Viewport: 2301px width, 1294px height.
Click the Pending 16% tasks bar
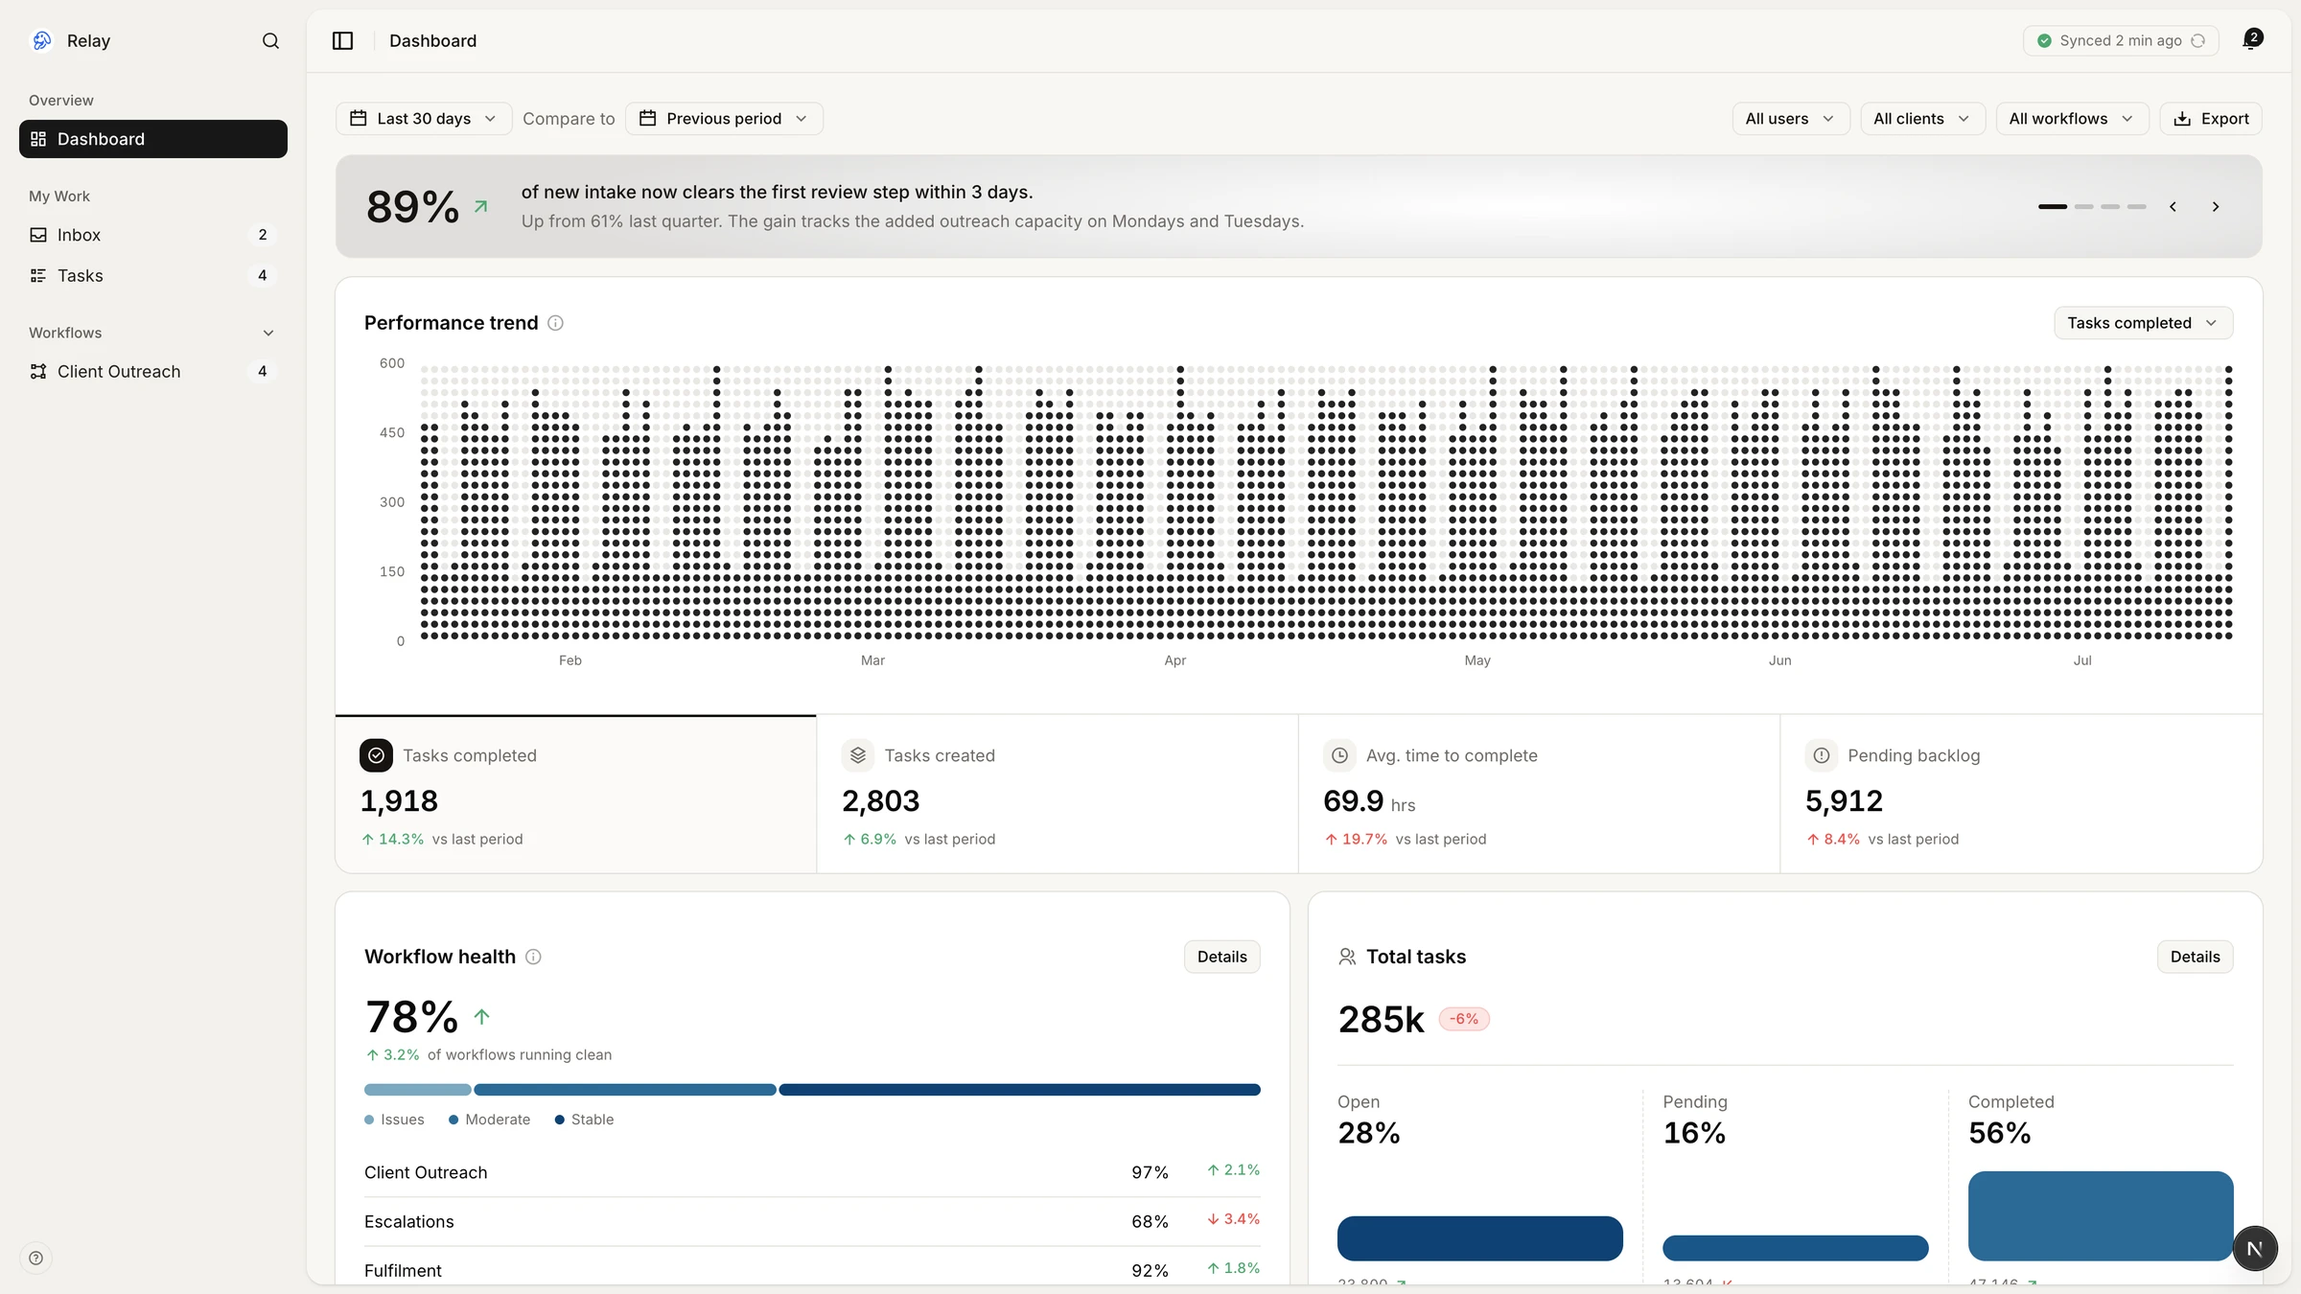coord(1795,1248)
